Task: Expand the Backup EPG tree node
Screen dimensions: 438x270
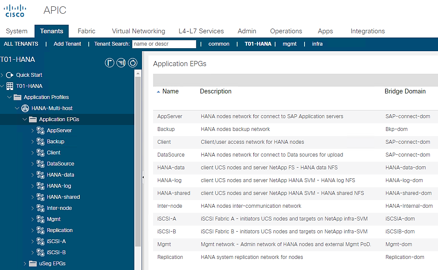Action: (x=32, y=142)
